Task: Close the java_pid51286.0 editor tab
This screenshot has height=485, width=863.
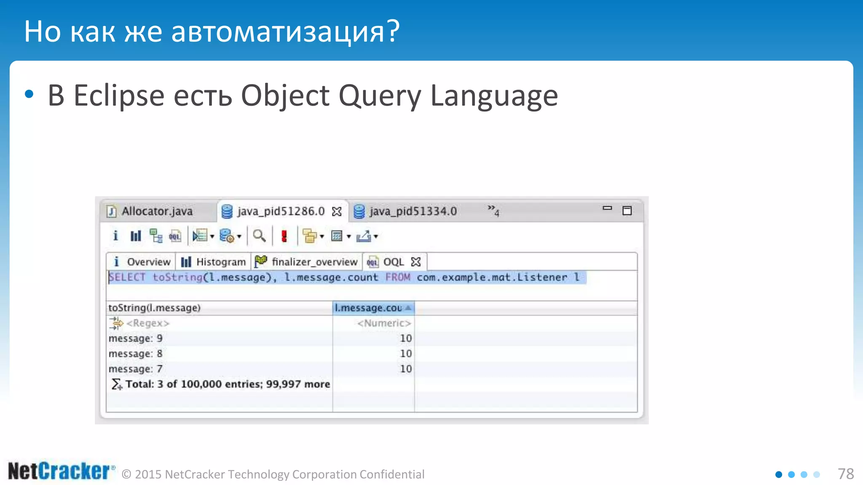Action: coord(337,211)
